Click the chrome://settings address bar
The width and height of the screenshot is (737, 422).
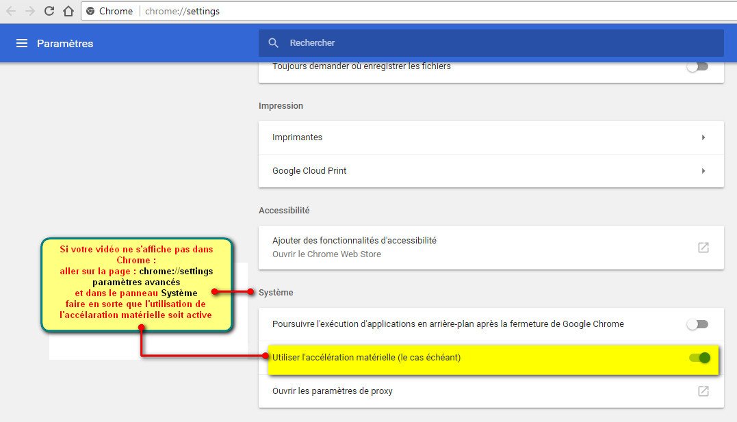(x=409, y=11)
